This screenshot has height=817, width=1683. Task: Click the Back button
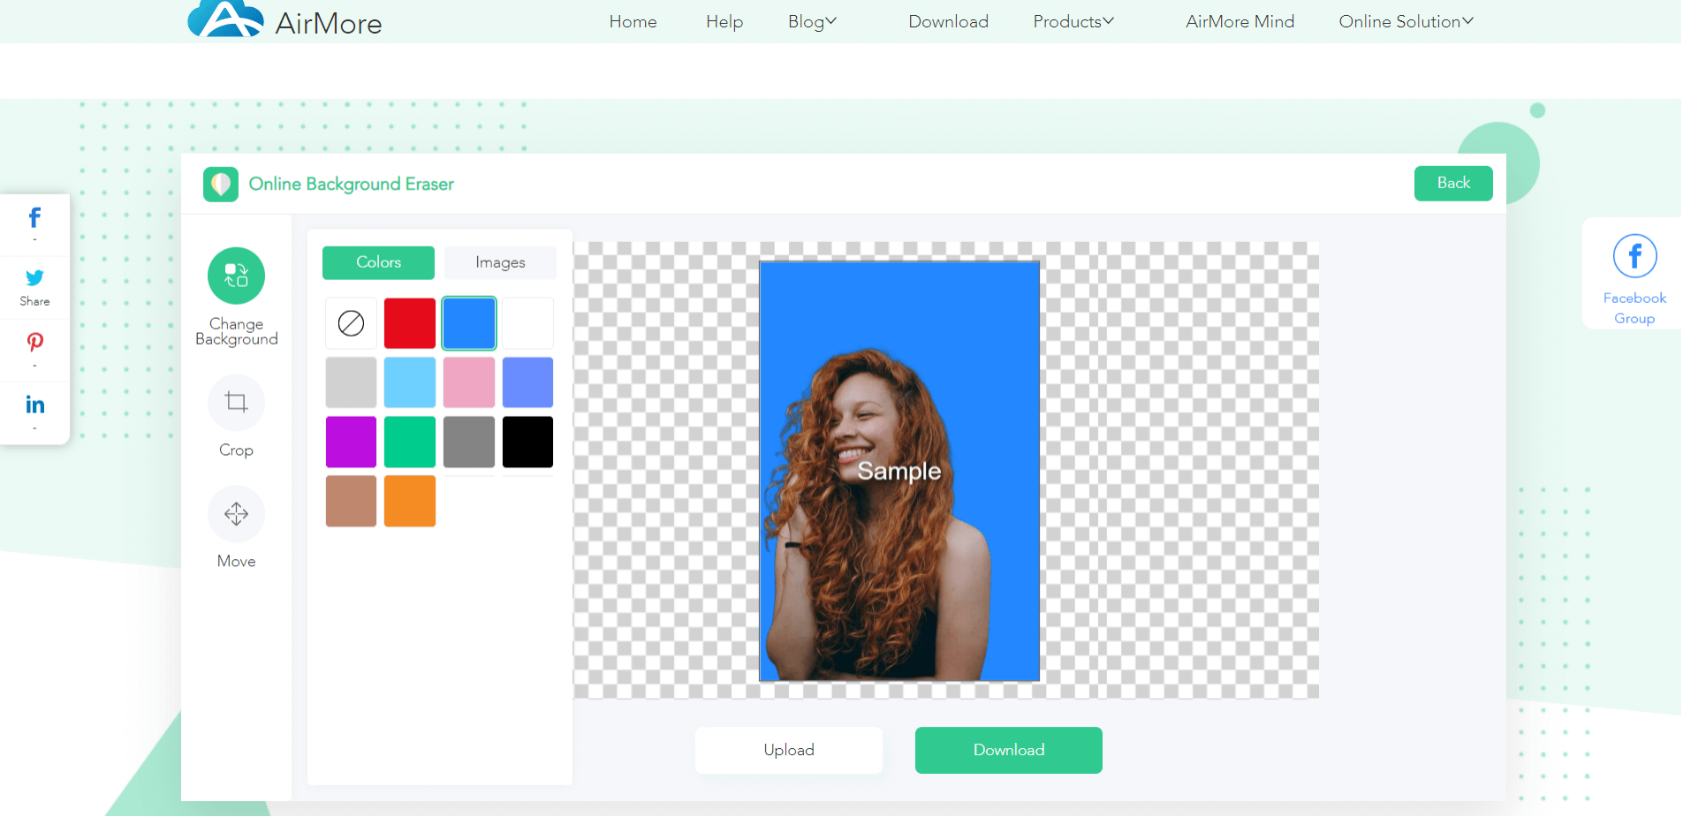click(1453, 183)
